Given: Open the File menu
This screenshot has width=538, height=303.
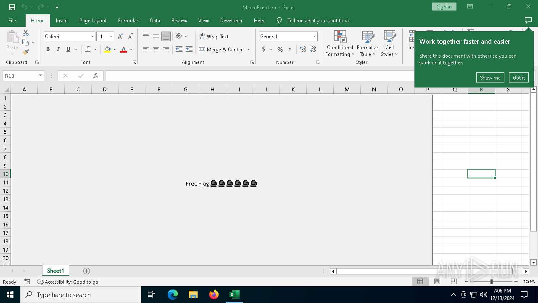Looking at the screenshot, I should tap(12, 20).
